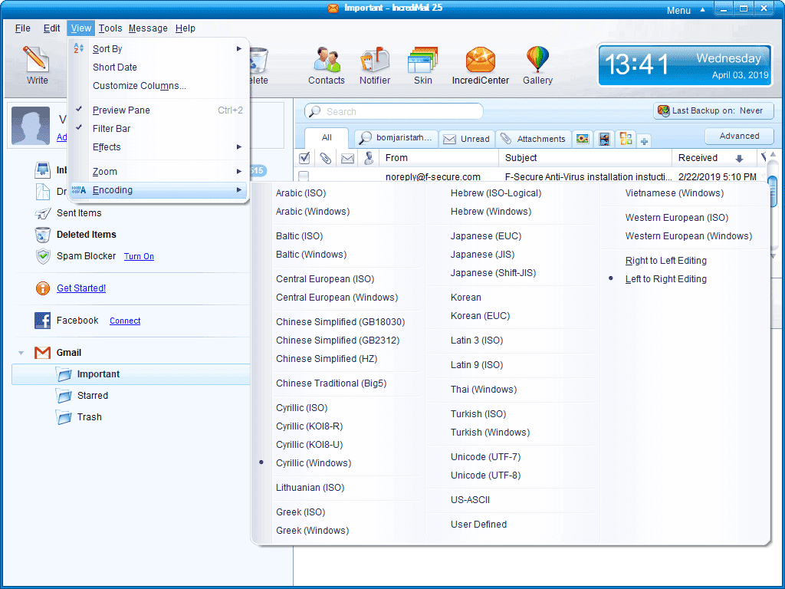Open the Gallery balloon icon
The image size is (785, 589).
point(537,59)
